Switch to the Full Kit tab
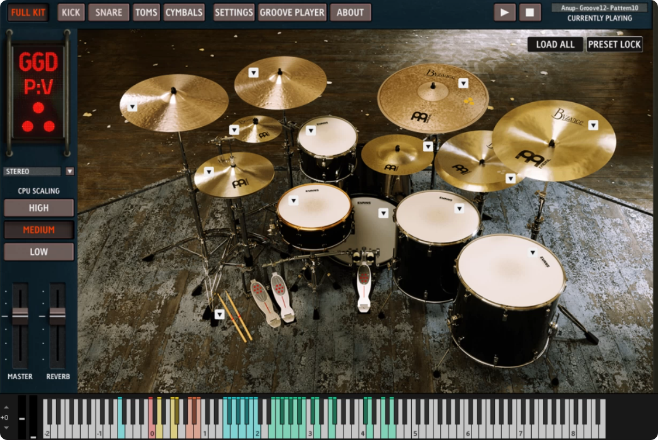Image resolution: width=658 pixels, height=440 pixels. tap(27, 13)
